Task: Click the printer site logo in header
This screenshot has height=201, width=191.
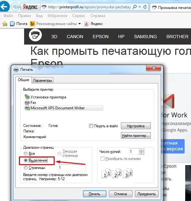Action: point(35,35)
